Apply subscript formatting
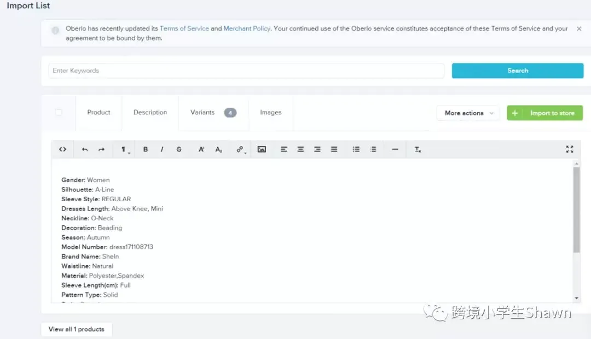Viewport: 591px width, 339px height. click(x=218, y=149)
